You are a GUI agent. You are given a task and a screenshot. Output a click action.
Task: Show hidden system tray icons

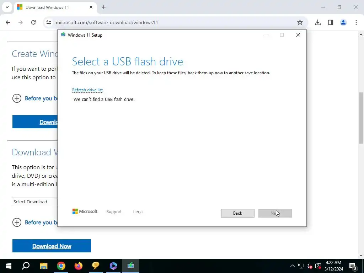[x=293, y=266]
